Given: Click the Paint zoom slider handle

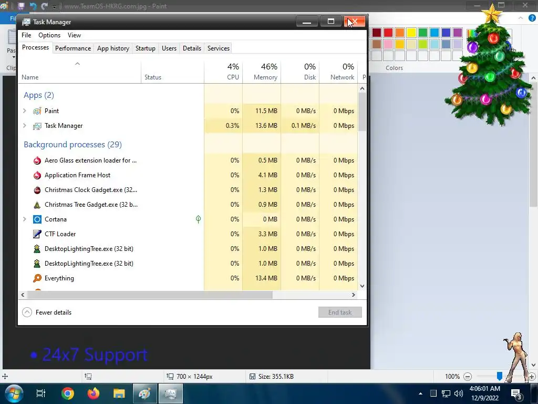Looking at the screenshot, I should 500,377.
